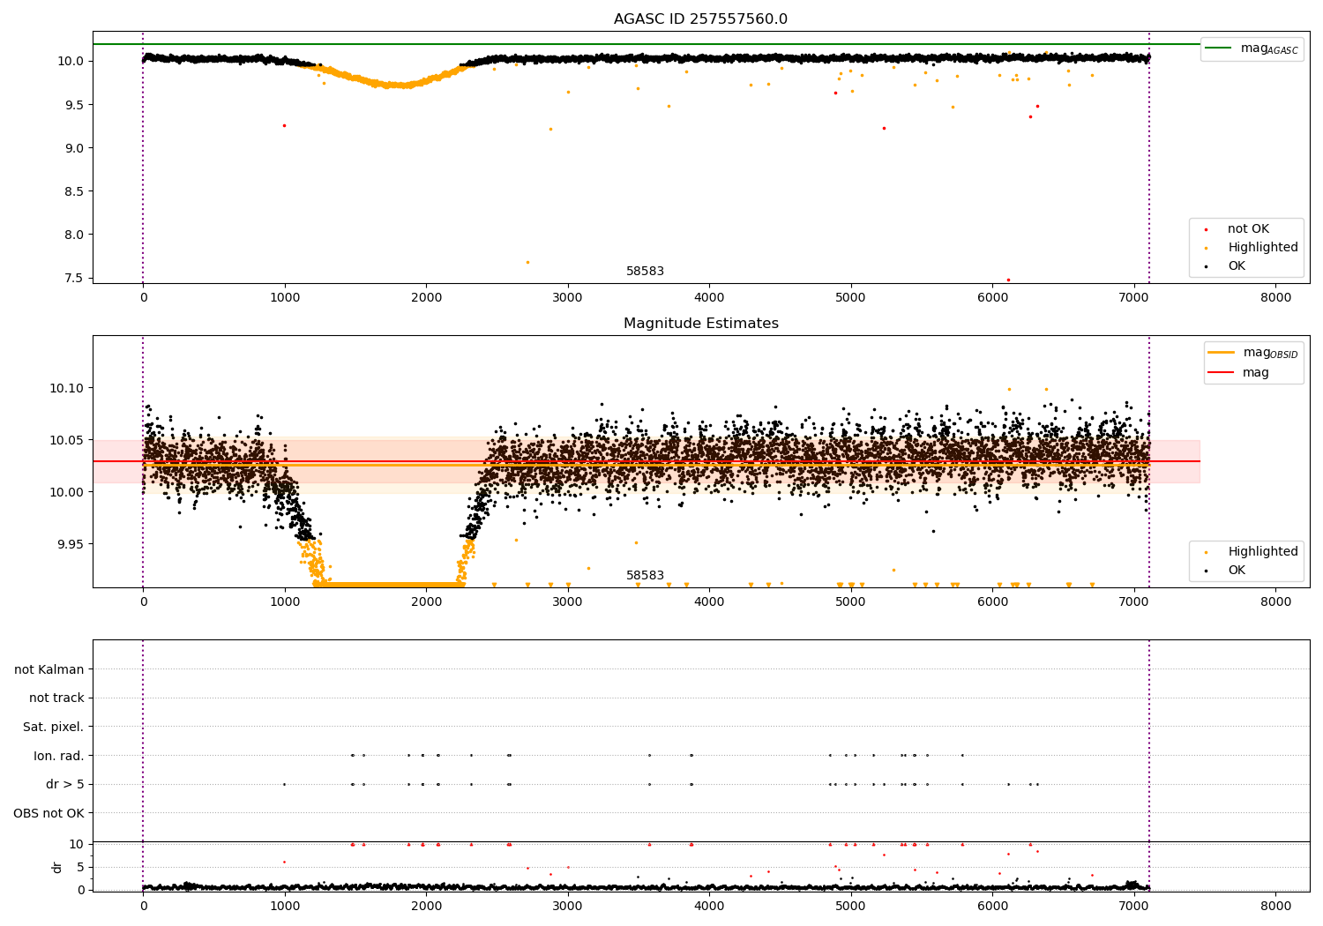Click the 'dr > 5' axis label
This screenshot has width=1323, height=926.
[x=65, y=784]
